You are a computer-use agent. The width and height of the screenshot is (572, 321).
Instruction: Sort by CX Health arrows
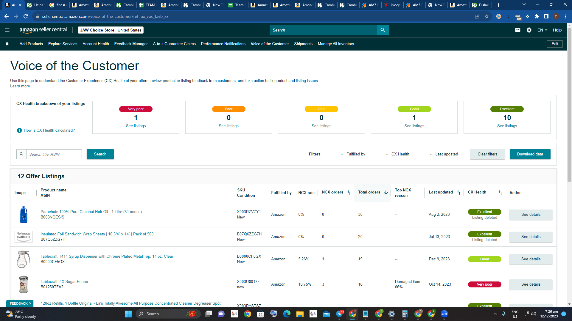tap(500, 193)
